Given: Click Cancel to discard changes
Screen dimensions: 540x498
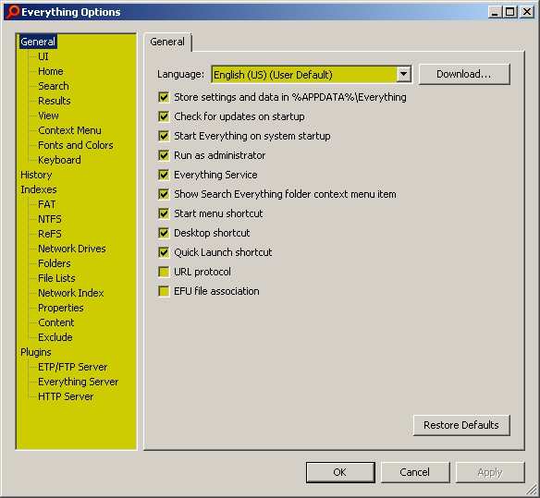Looking at the screenshot, I should click(x=415, y=472).
